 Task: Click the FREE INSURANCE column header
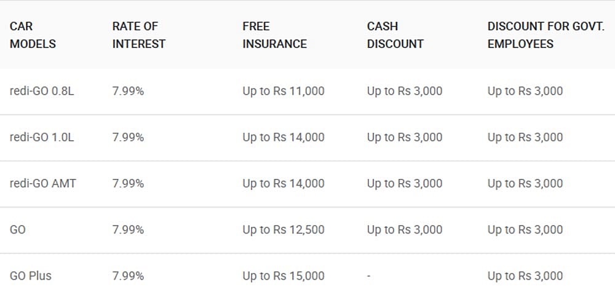pos(274,35)
